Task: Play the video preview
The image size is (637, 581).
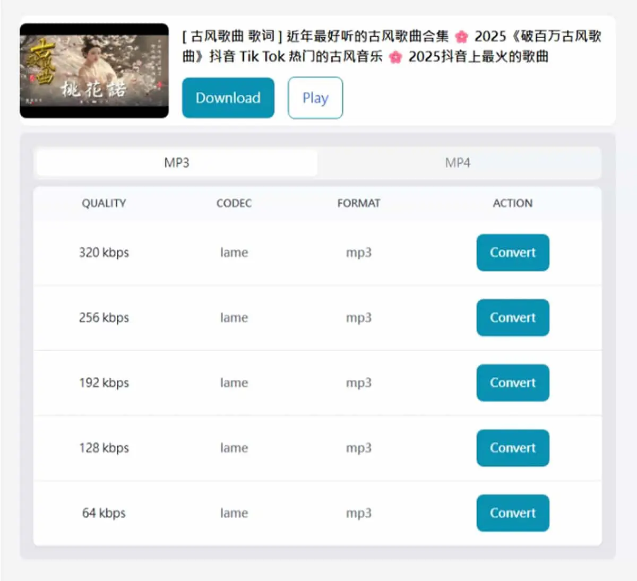Action: [x=315, y=98]
